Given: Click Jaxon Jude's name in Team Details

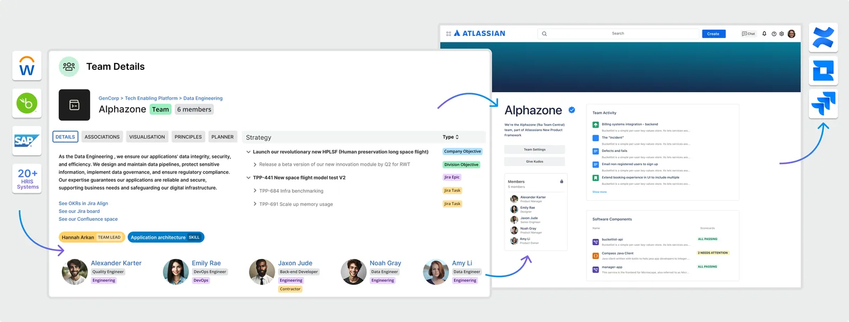Looking at the screenshot, I should pos(295,263).
